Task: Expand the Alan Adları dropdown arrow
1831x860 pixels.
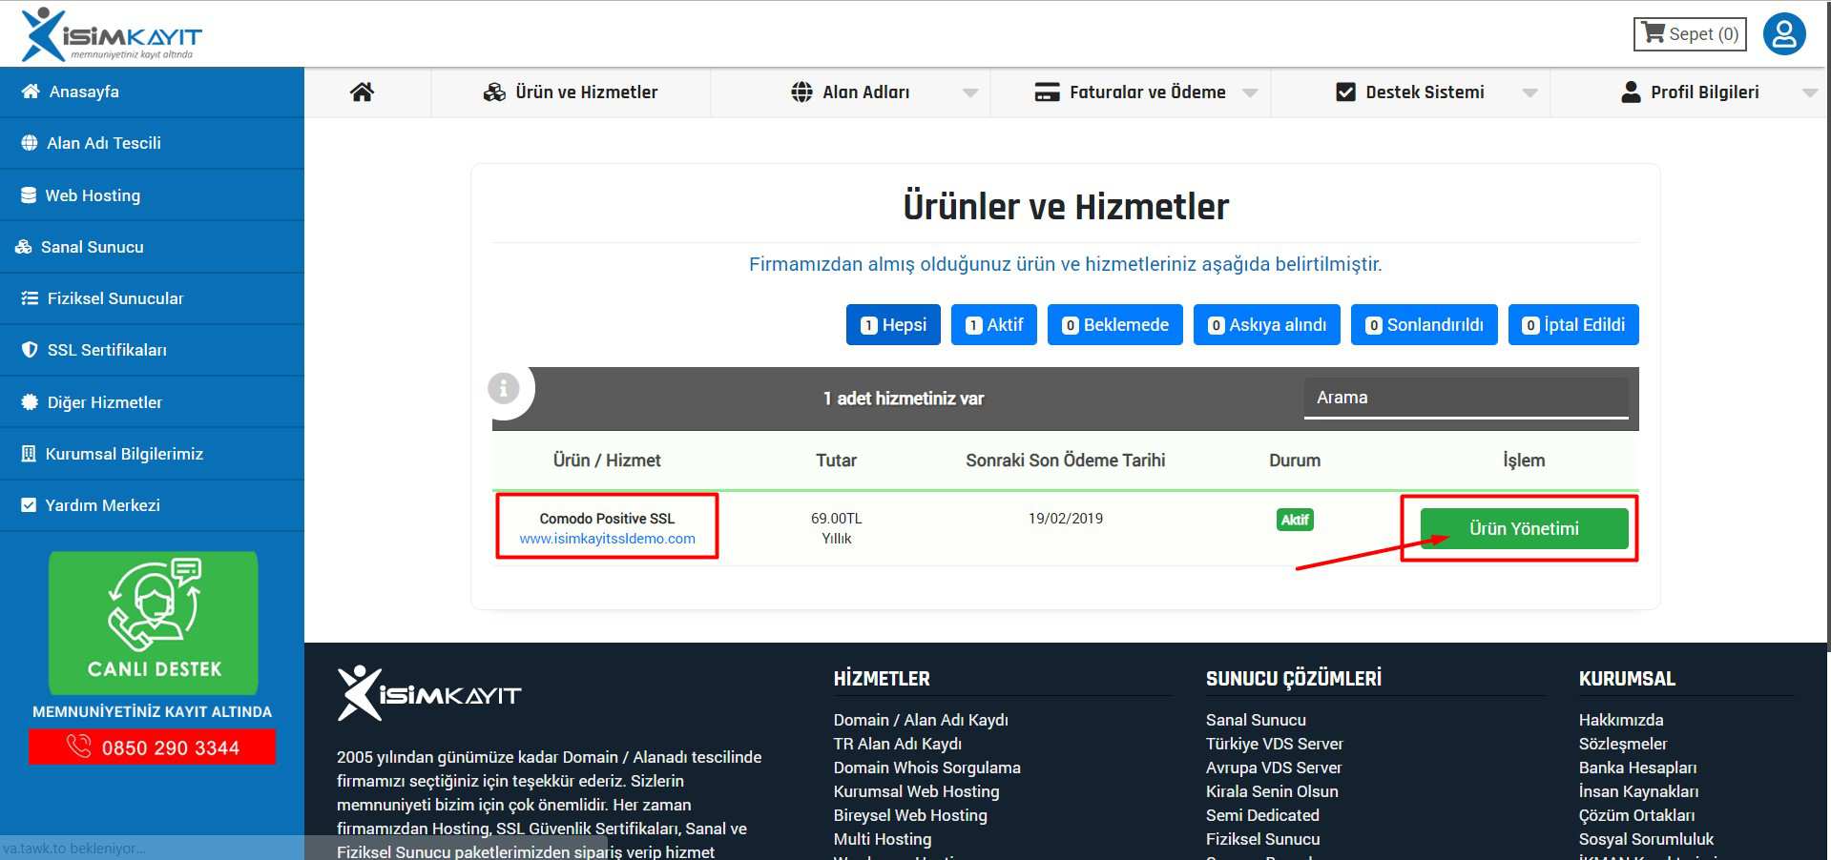Action: (970, 93)
